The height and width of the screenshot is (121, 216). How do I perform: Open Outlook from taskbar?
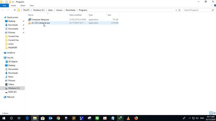click(x=50, y=118)
